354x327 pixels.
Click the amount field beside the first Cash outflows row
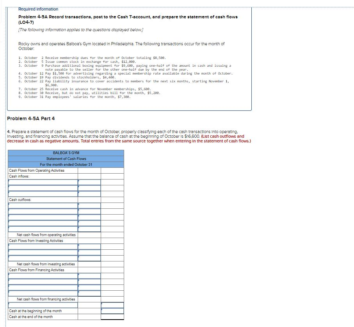(x=89, y=206)
